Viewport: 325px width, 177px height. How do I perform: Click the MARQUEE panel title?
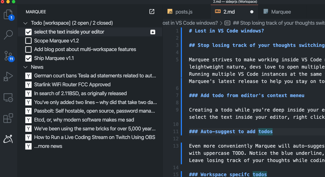(36, 12)
